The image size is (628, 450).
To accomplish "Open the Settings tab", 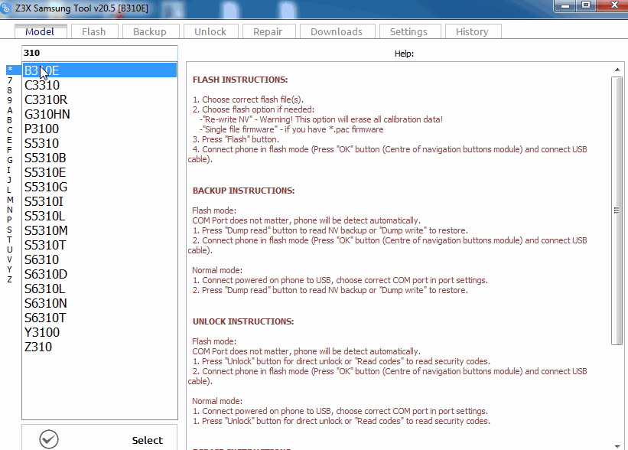I will 409,31.
